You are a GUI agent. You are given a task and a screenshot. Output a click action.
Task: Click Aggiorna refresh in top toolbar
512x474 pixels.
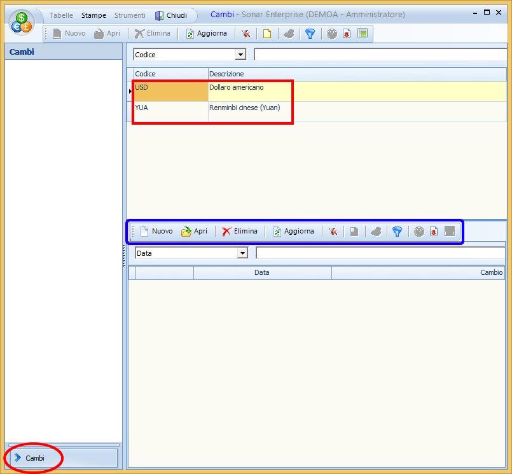(206, 34)
